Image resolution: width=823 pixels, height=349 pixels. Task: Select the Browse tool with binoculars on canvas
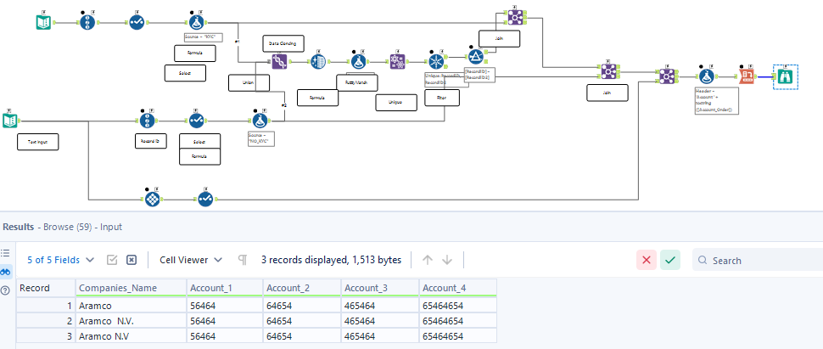(786, 76)
